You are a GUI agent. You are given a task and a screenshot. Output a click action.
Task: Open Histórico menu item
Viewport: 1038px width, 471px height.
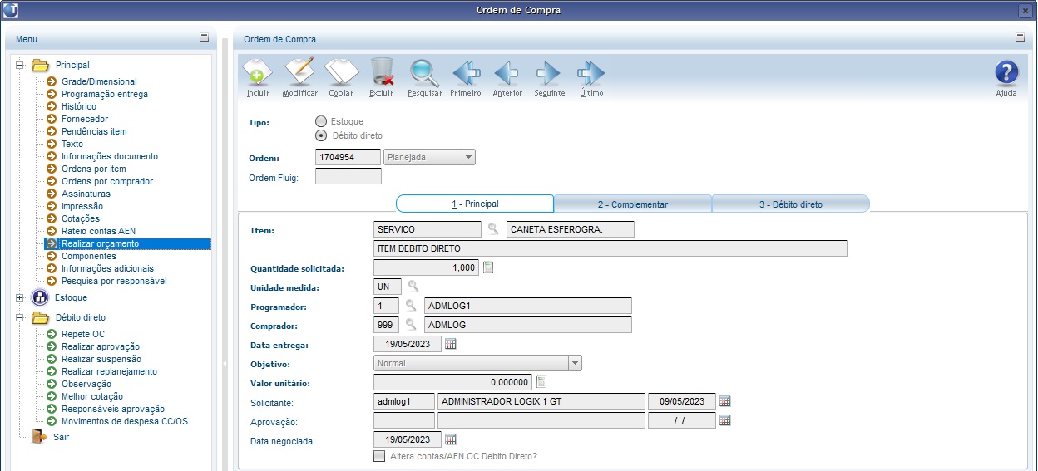point(79,106)
